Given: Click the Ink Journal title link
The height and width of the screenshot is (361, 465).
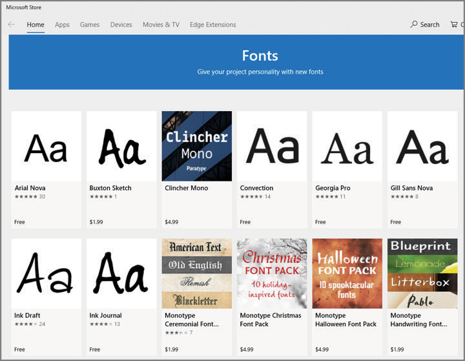Looking at the screenshot, I should coord(105,316).
